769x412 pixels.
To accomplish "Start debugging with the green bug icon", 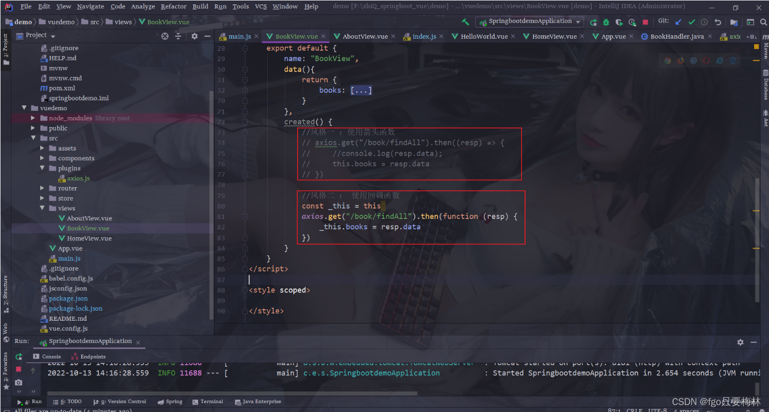I will tap(606, 22).
